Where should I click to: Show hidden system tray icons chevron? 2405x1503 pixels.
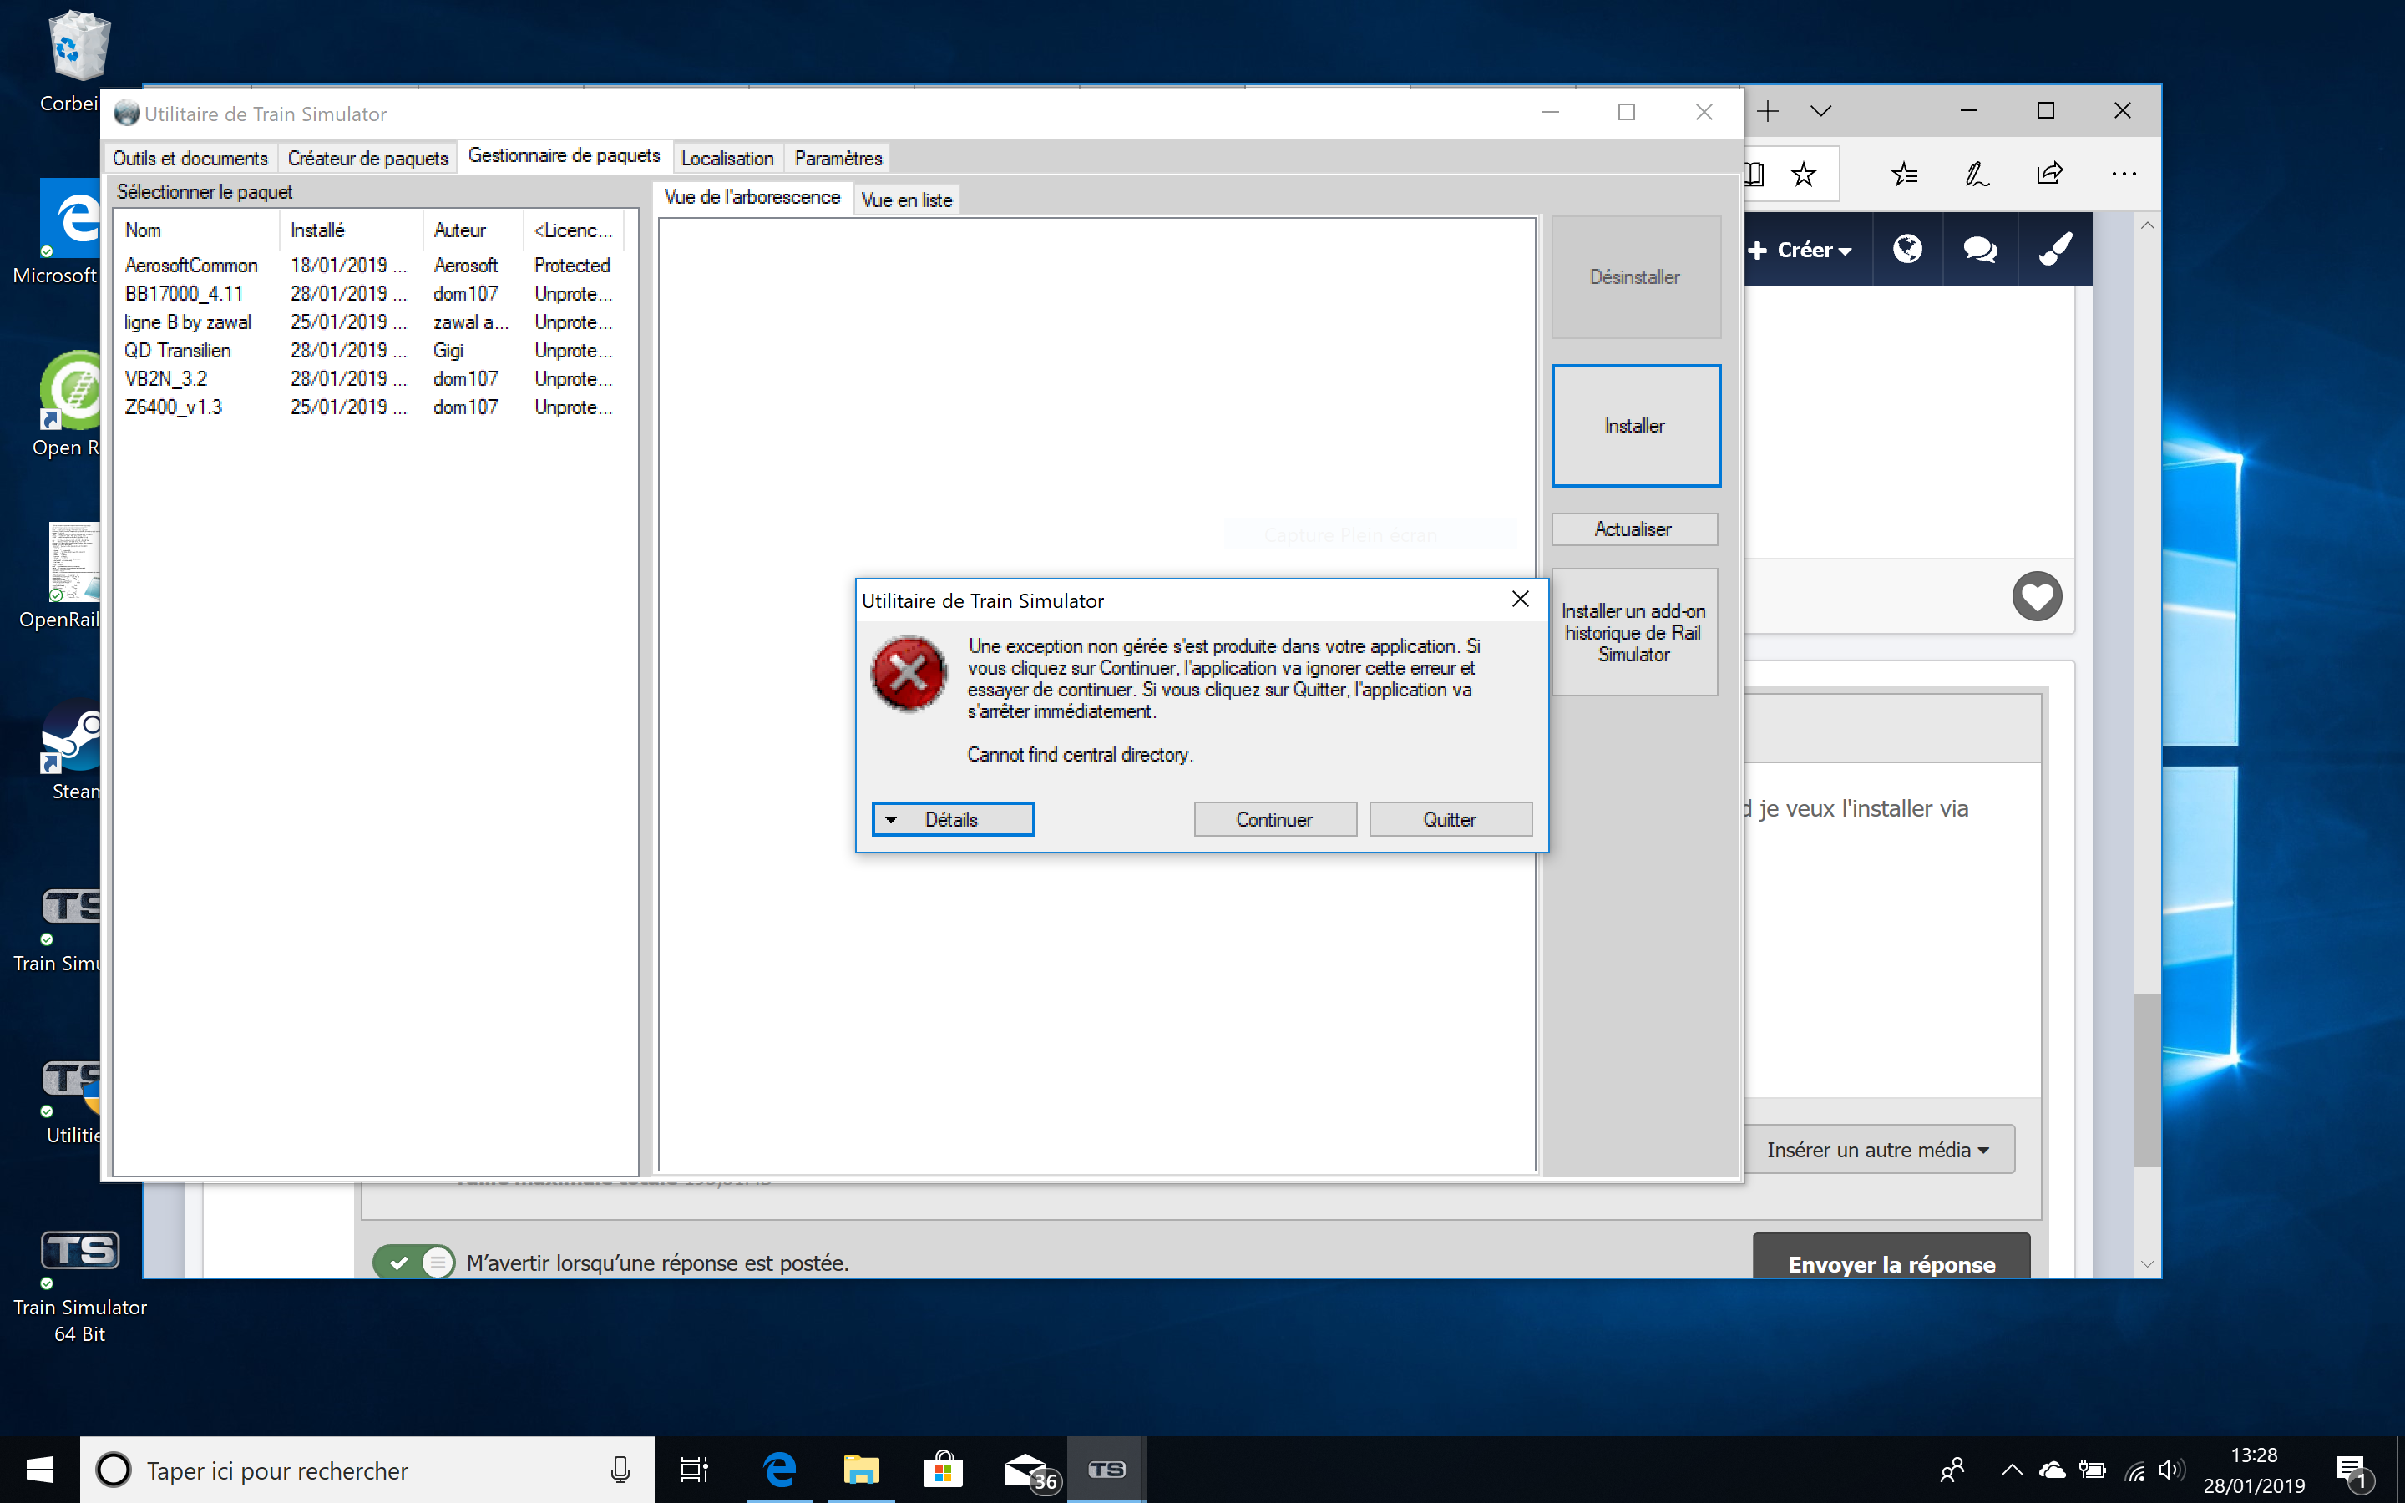coord(2012,1470)
